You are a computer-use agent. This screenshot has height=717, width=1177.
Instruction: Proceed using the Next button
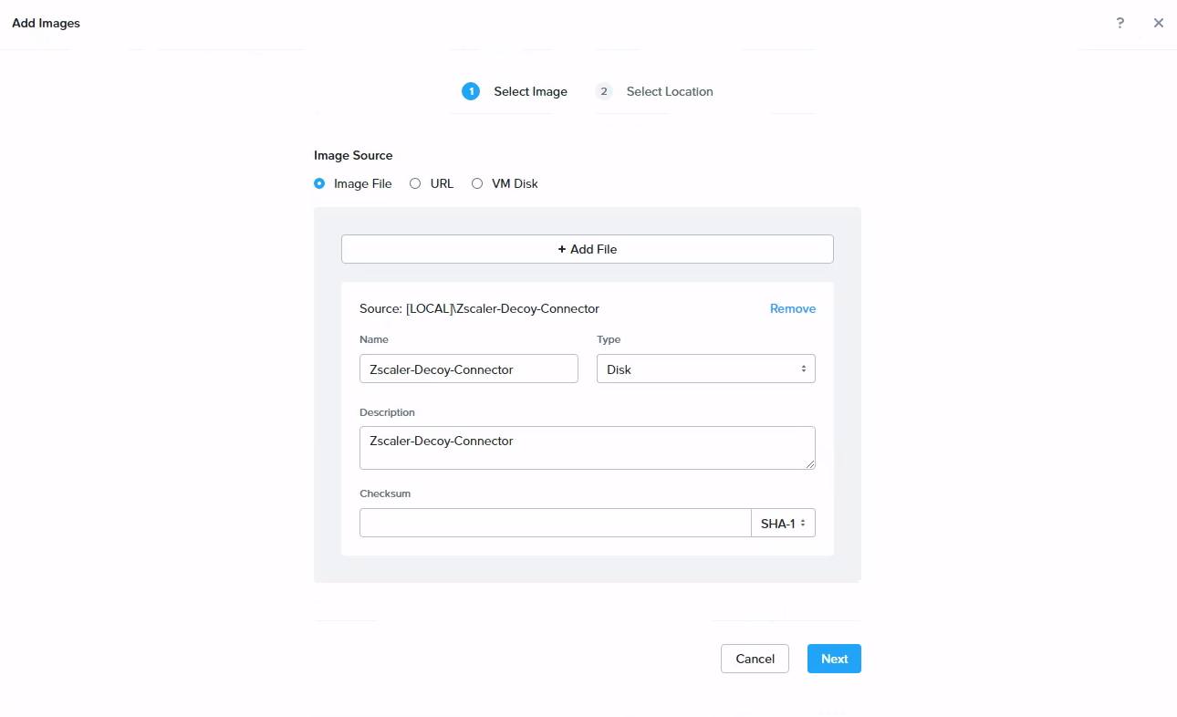tap(833, 659)
